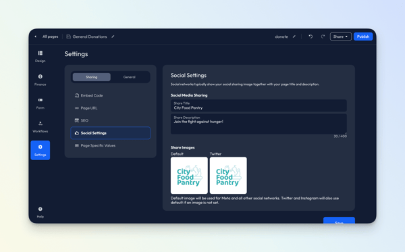Click the Twitter share image thumbnail
The height and width of the screenshot is (252, 405).
[x=228, y=175]
